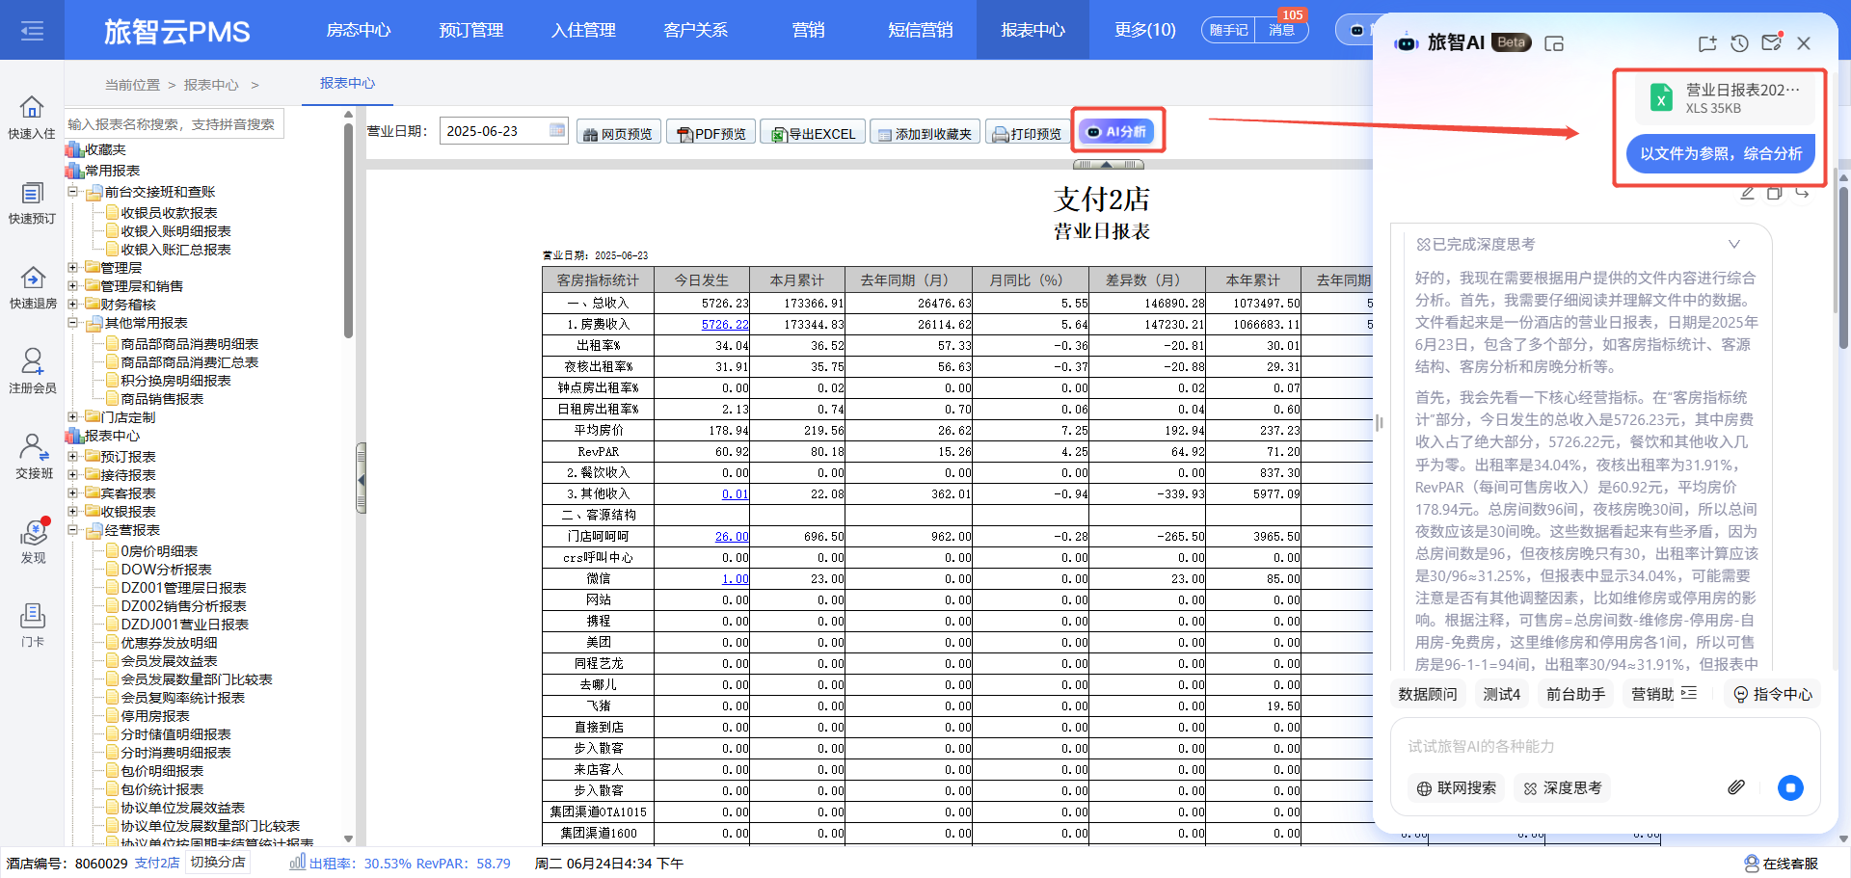
Task: Collapse the 其他常用报表 folder
Action: [x=72, y=323]
